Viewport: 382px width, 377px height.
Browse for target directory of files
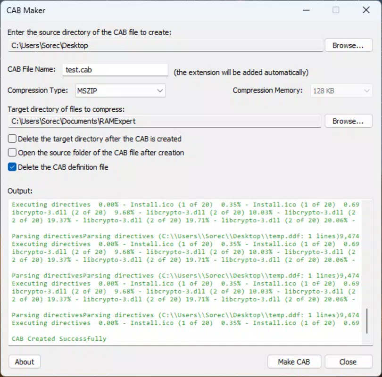[x=348, y=121]
